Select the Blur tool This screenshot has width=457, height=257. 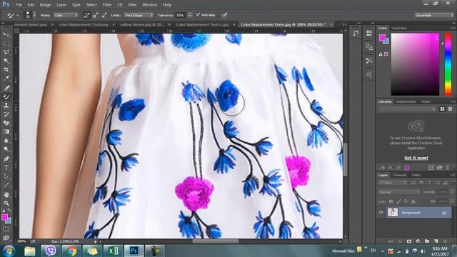pyautogui.click(x=6, y=141)
